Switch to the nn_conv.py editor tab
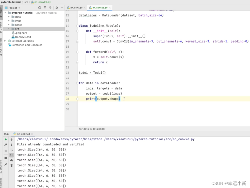 click(76, 8)
